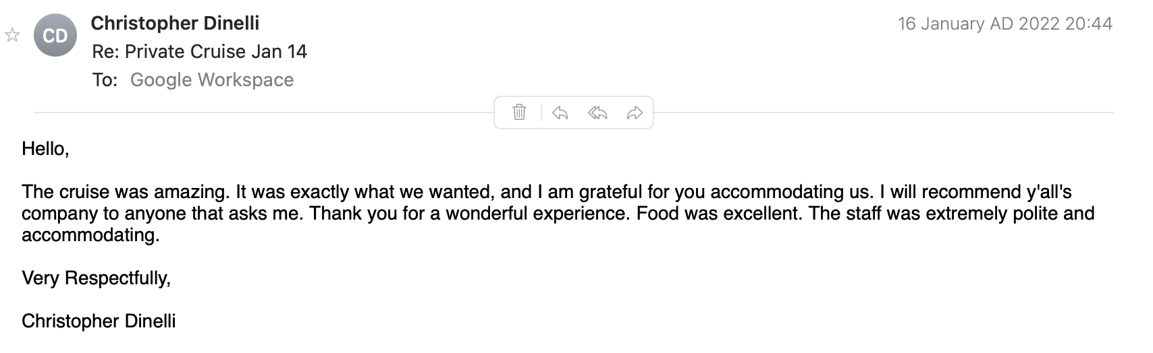Click the word accommodating. on last body line

click(90, 235)
